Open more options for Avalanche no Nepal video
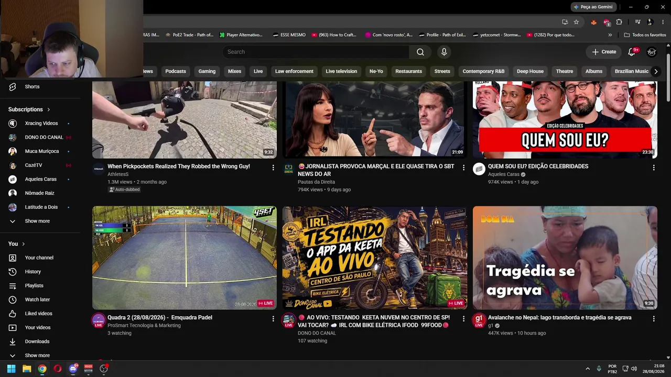This screenshot has width=671, height=377. (653, 318)
